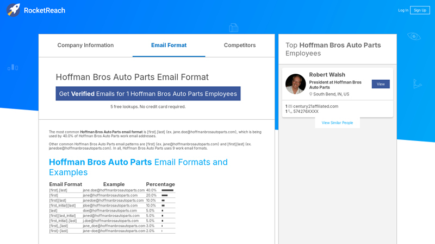Click jane.doe@hoffmanbrosautoparts.com in the table
The image size is (435, 244).
(x=114, y=190)
